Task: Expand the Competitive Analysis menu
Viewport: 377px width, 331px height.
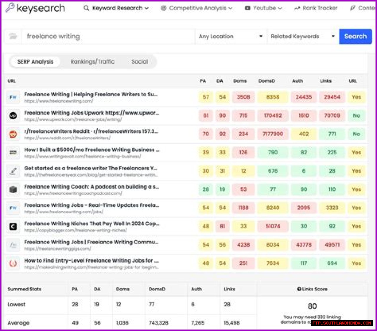Action: [196, 8]
